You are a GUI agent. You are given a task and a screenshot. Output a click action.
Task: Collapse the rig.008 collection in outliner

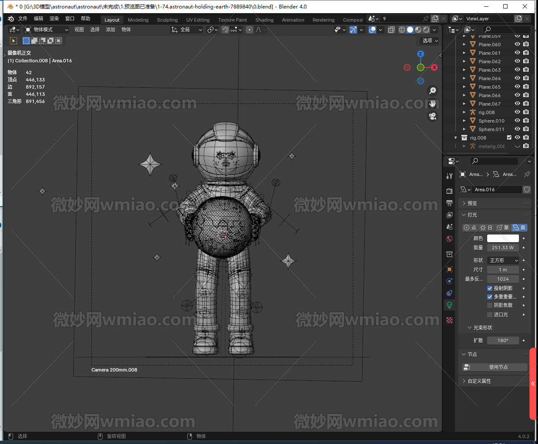pyautogui.click(x=456, y=138)
